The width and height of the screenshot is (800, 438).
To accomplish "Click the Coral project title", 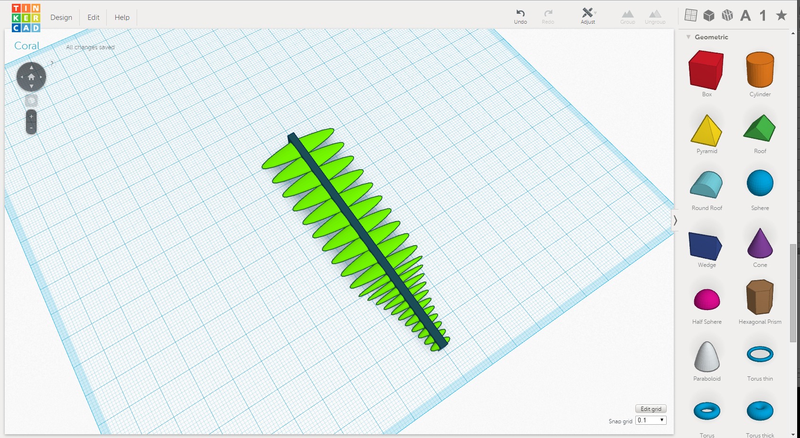I will click(x=27, y=46).
